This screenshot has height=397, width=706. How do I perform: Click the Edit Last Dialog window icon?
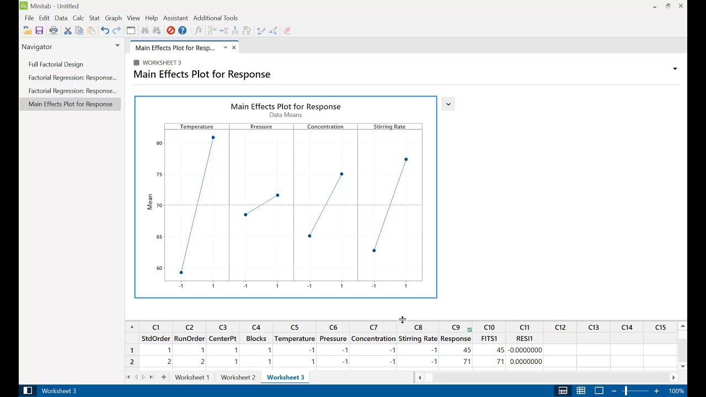point(131,31)
